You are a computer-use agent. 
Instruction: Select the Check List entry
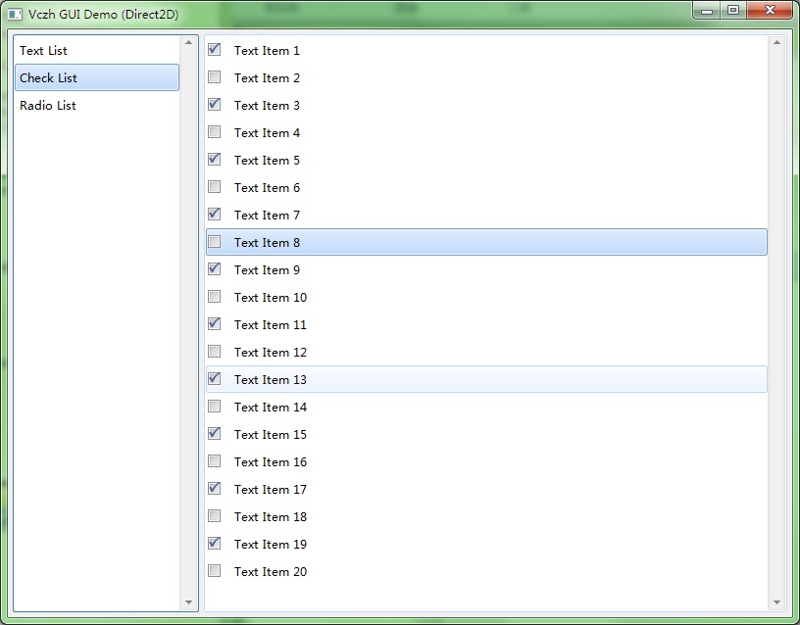click(97, 77)
